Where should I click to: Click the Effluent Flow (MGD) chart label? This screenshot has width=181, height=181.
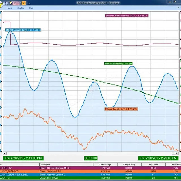tap(118, 64)
